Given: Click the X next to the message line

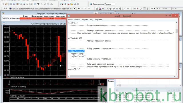Looking at the screenshot, I should pos(74,9).
